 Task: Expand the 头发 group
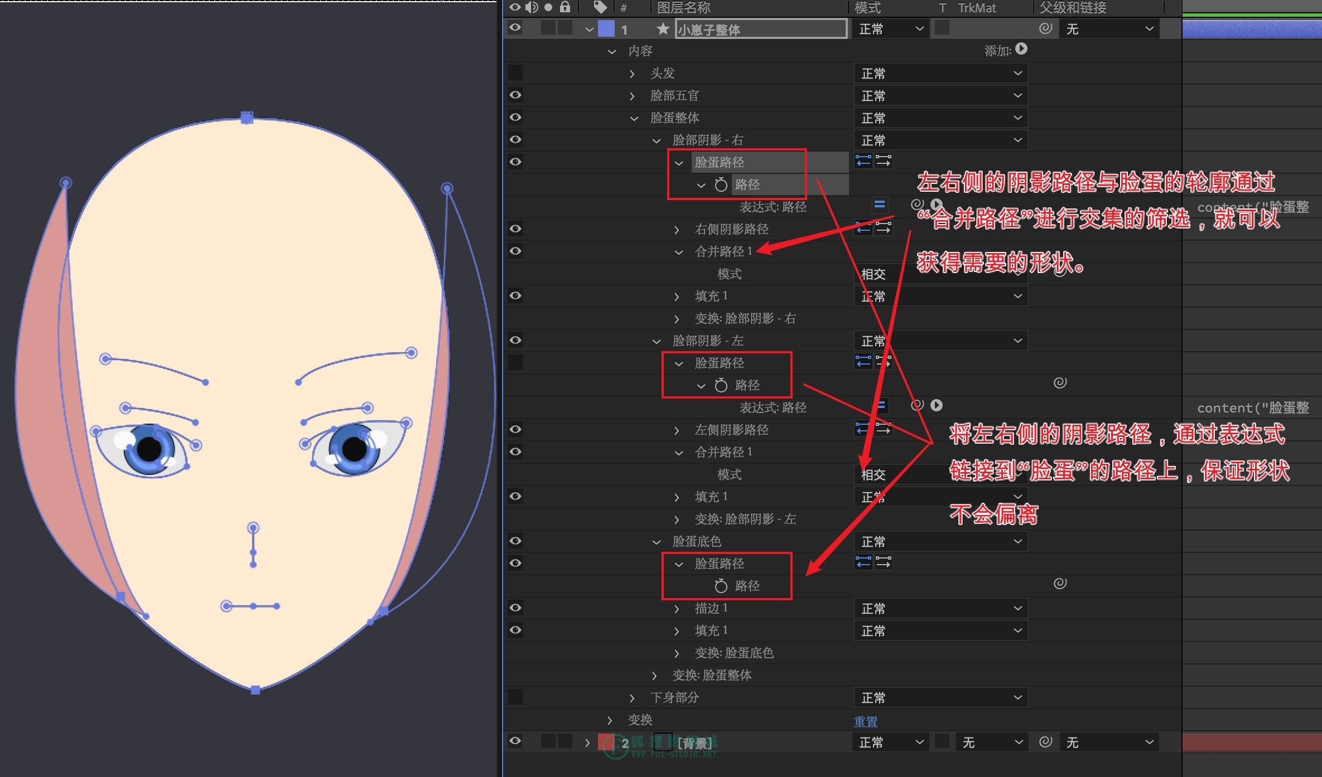click(632, 74)
